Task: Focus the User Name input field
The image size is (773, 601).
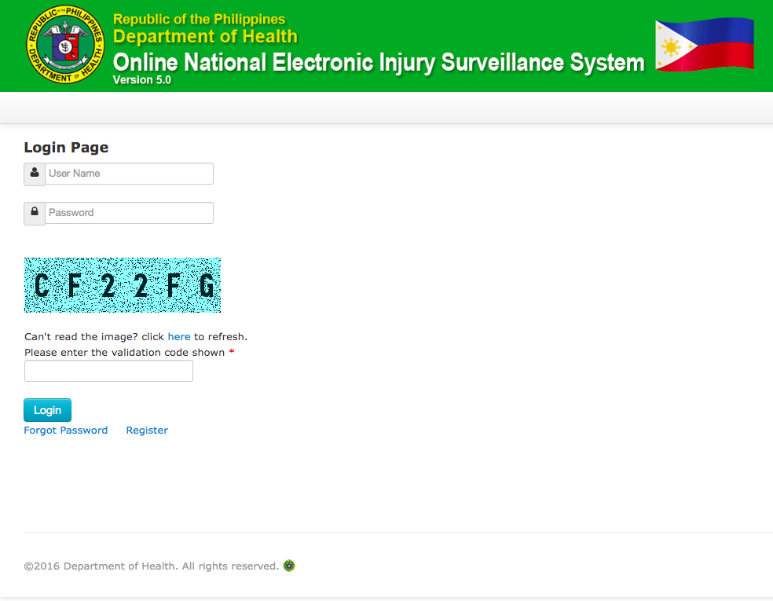Action: 129,174
